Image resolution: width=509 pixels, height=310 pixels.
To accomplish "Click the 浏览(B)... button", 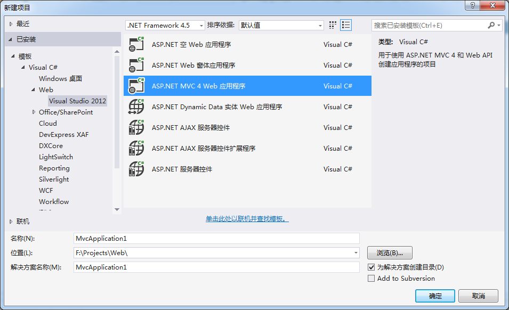I will [390, 253].
